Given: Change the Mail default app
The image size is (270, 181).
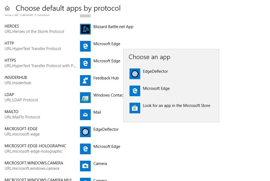Looking at the screenshot, I should click(x=97, y=112).
